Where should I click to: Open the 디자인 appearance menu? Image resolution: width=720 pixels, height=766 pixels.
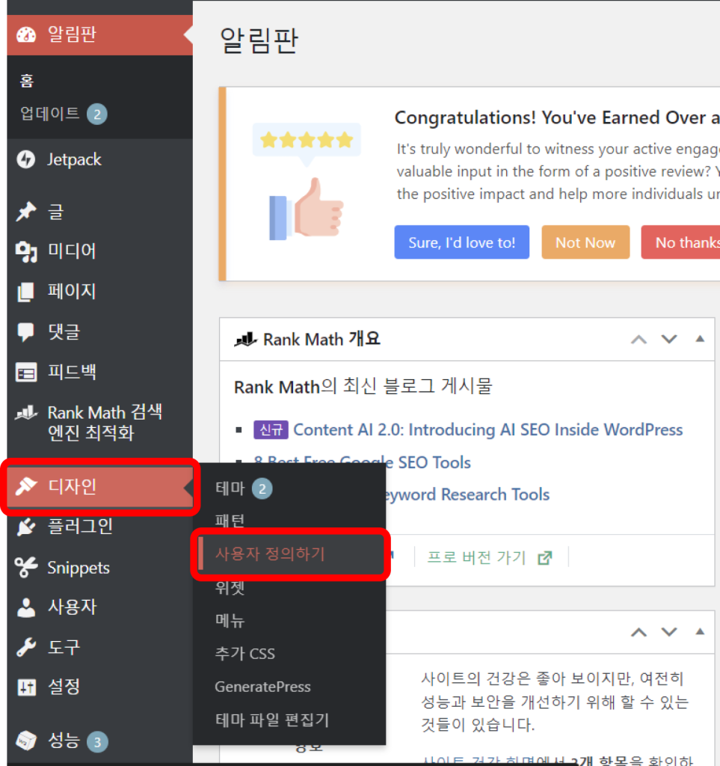99,486
